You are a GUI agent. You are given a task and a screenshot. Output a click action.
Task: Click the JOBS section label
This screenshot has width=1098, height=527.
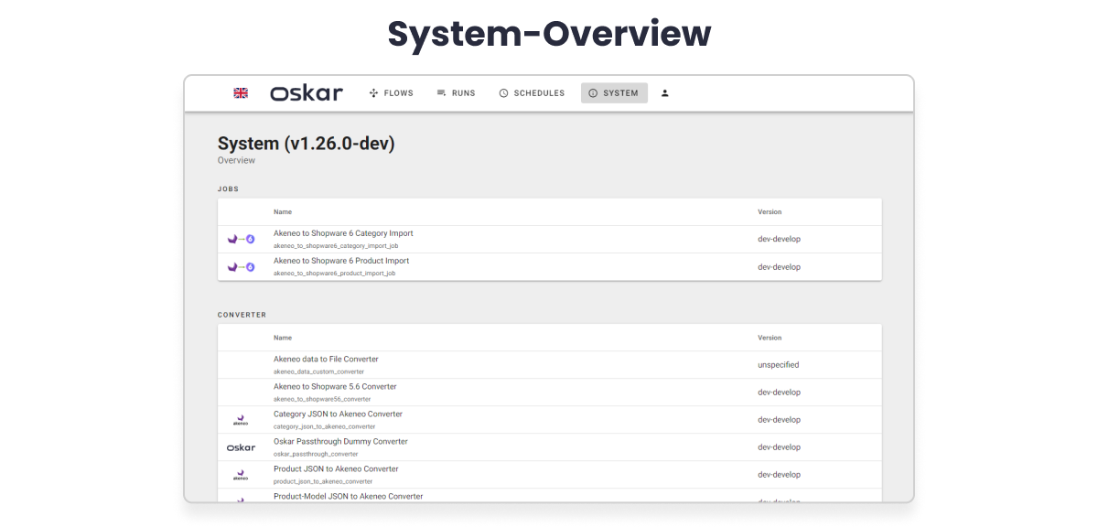coord(228,189)
